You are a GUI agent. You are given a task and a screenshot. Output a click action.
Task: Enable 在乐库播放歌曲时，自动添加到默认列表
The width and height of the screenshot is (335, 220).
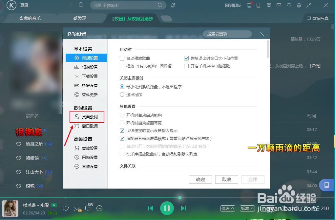coord(122,154)
